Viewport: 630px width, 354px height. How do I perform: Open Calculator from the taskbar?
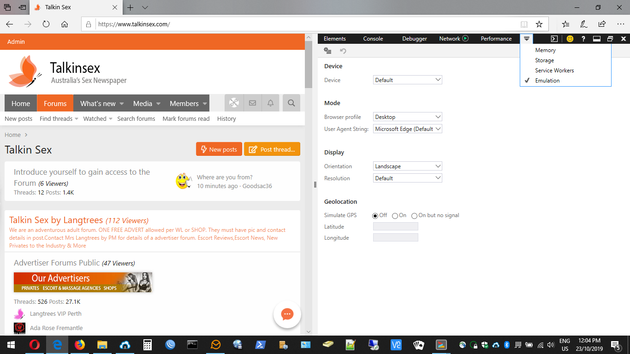pyautogui.click(x=148, y=344)
